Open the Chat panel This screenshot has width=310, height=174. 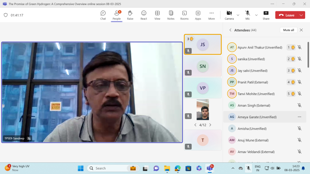103,15
